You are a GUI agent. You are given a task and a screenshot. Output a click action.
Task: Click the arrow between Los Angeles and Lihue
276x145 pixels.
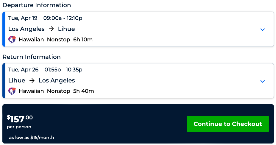(51, 29)
